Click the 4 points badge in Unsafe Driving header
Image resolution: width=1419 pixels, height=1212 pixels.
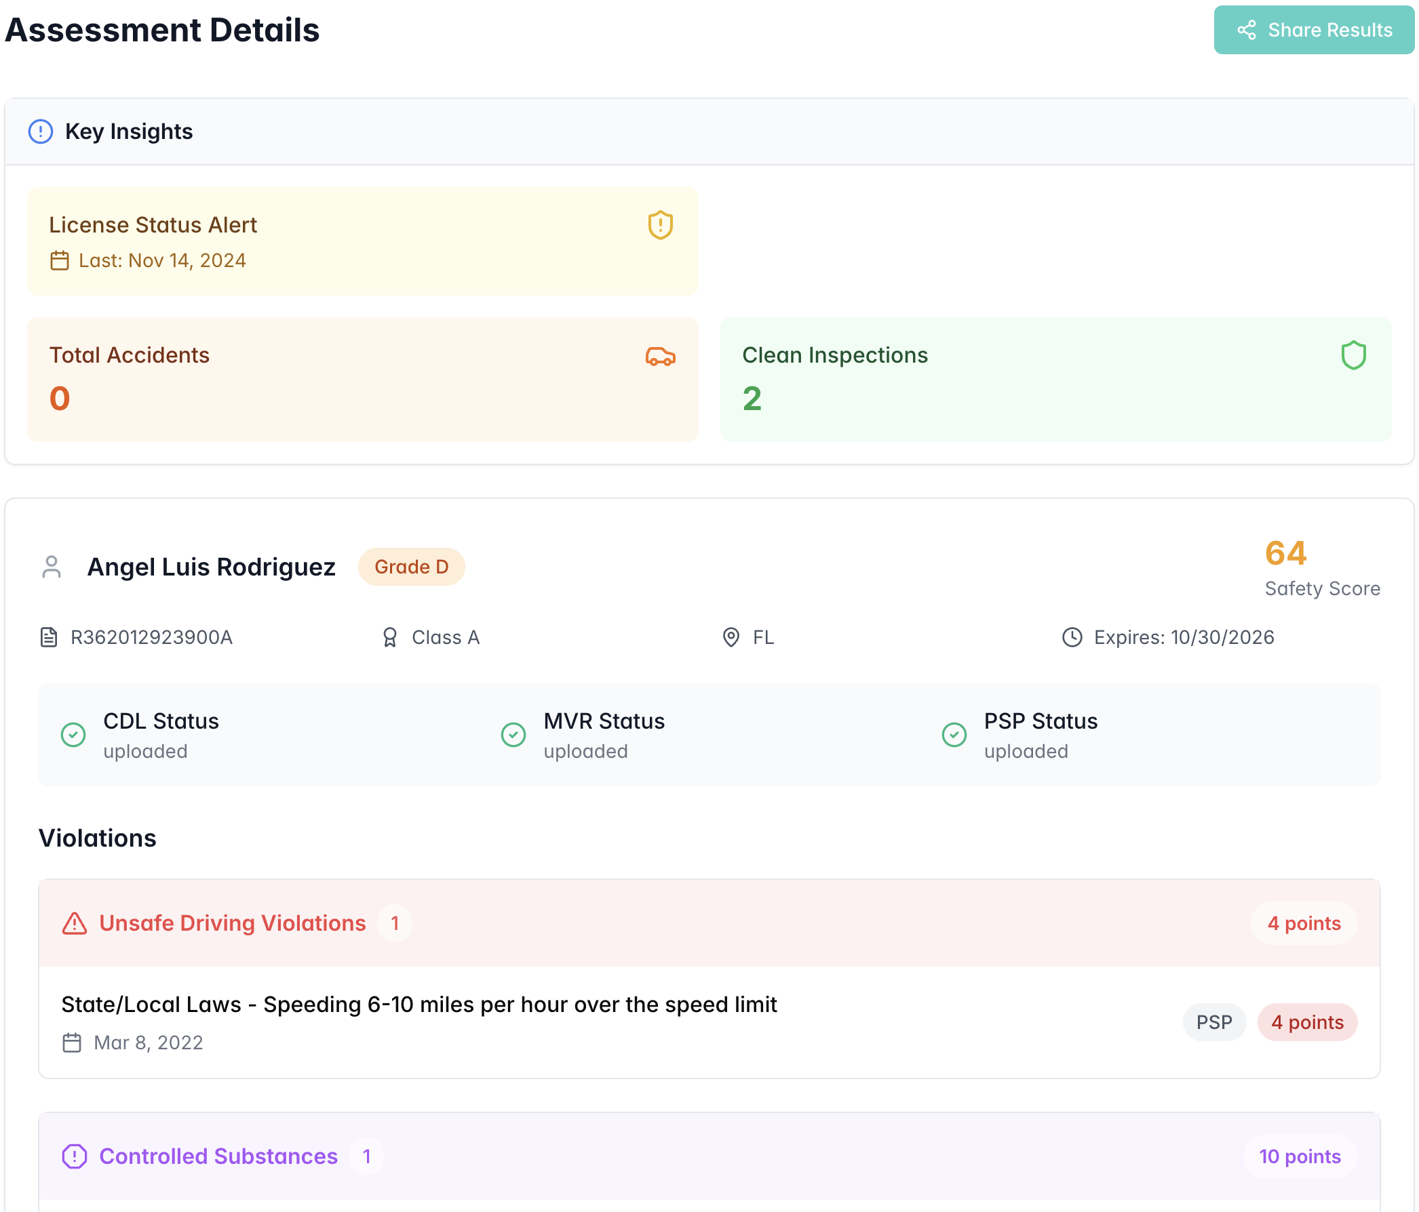1303,923
